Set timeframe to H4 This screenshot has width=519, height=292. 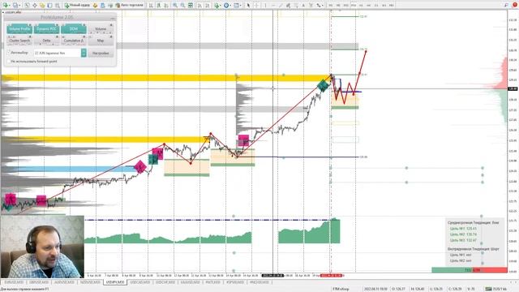tap(368, 6)
